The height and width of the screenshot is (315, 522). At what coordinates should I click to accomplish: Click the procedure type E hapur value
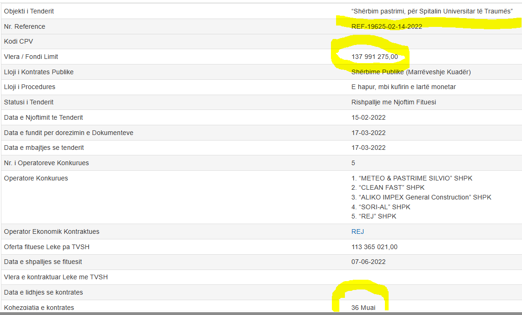pos(403,87)
